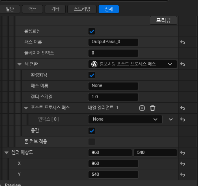Select 플레이어 인덱스 label
Viewport: 198px width, 186px height.
(39, 53)
